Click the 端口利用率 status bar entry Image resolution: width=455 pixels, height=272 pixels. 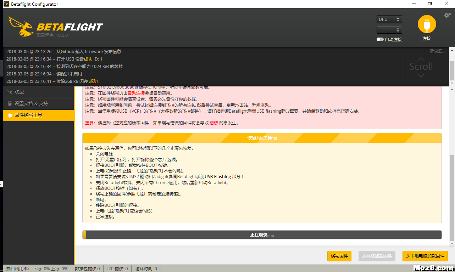point(37,269)
